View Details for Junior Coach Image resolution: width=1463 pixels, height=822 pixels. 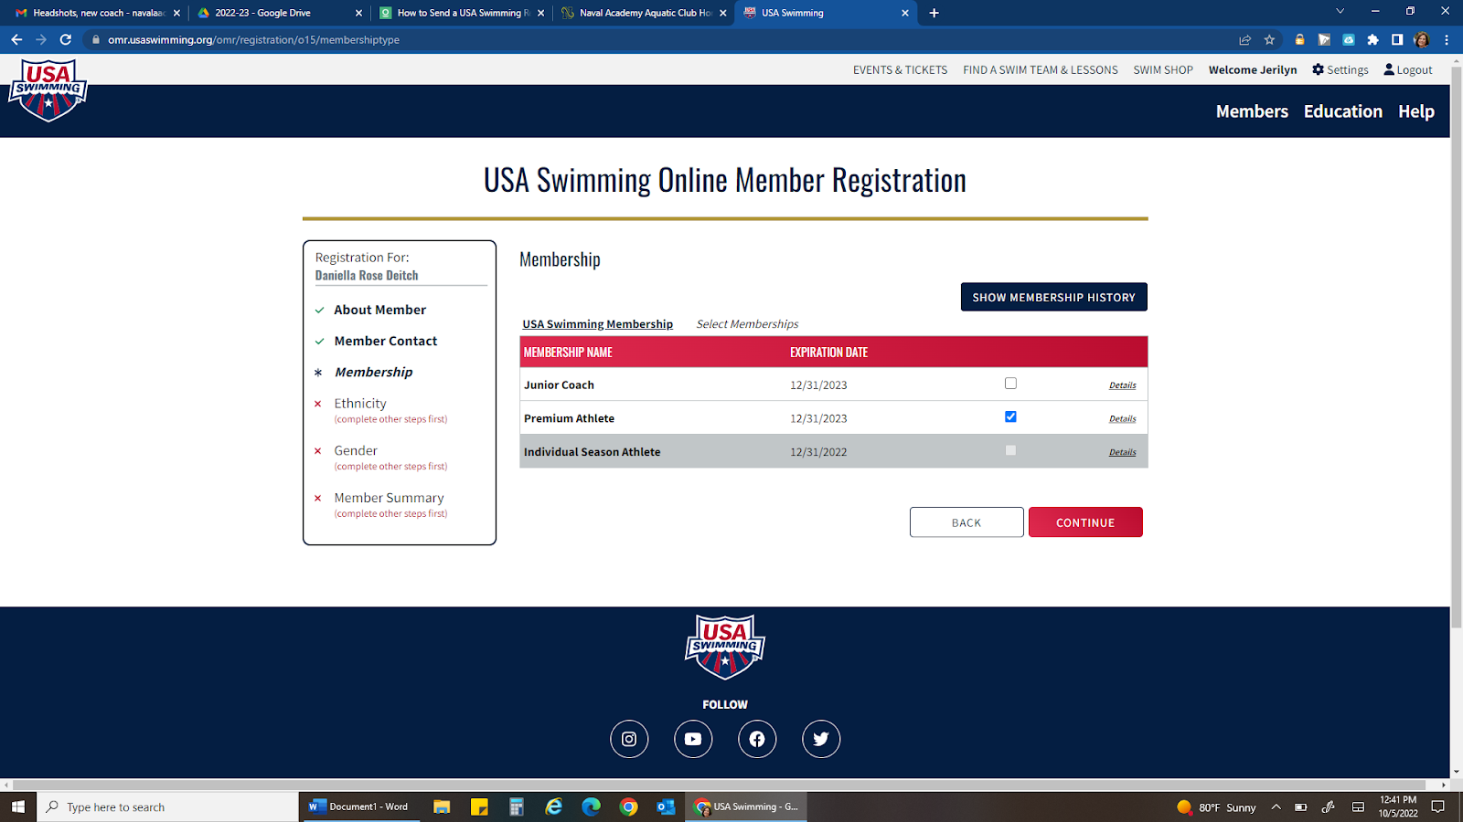pyautogui.click(x=1122, y=385)
